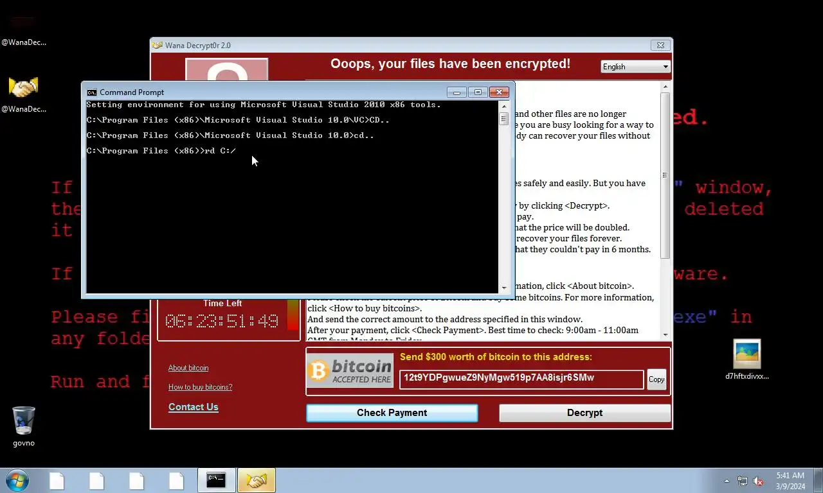Open the muted volume tray icon

(758, 481)
